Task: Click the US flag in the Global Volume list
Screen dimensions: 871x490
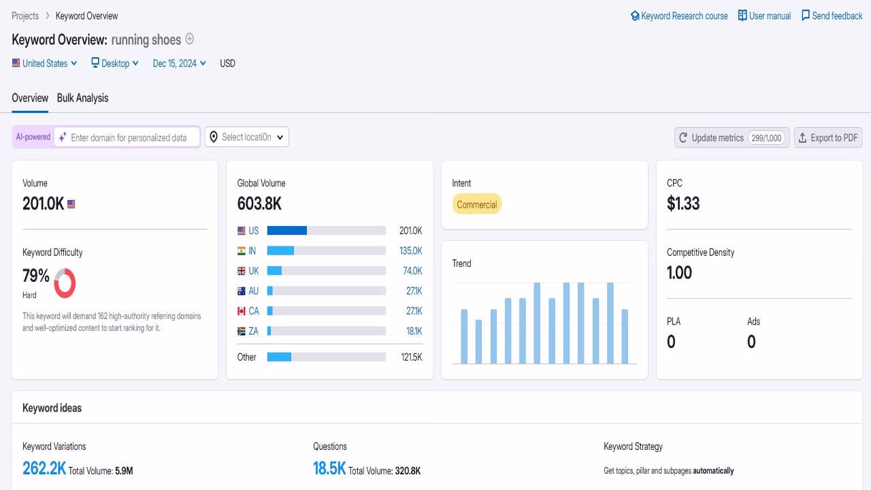Action: coord(241,230)
